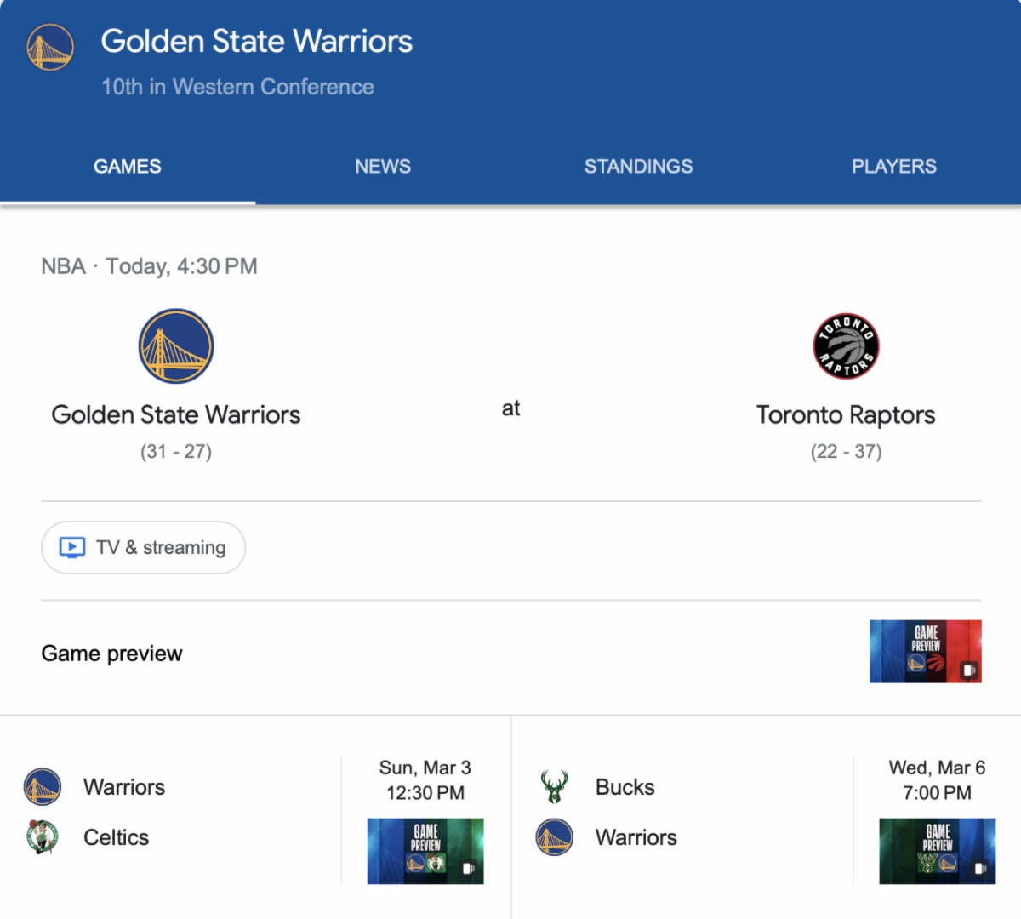Open the Bucks–Warriors game preview thumbnail
This screenshot has width=1021, height=919.
pyautogui.click(x=937, y=851)
